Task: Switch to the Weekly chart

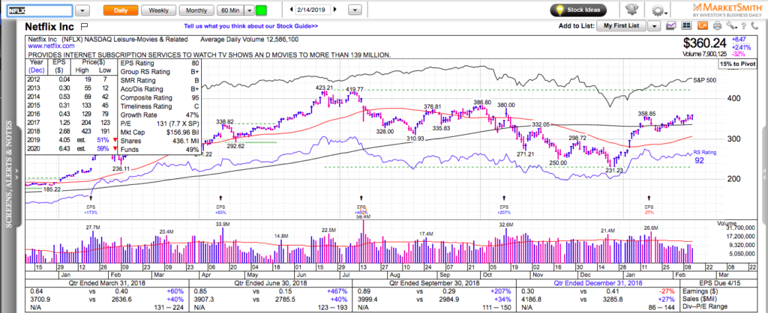Action: pyautogui.click(x=158, y=10)
